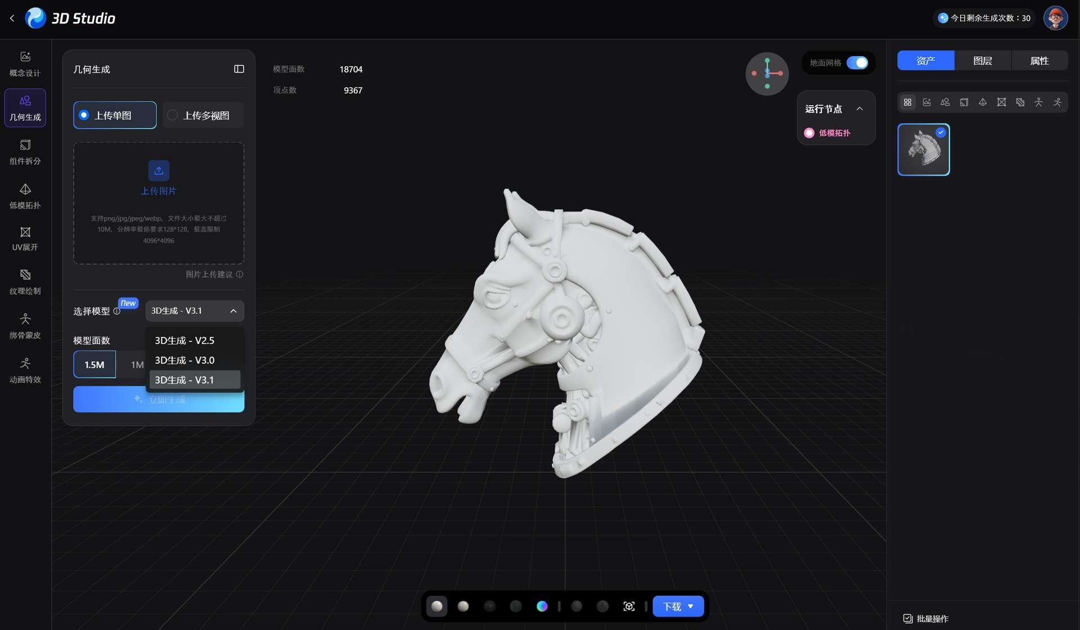Viewport: 1080px width, 630px height.
Task: Open the 纹理绘制 sidebar tool
Action: point(25,282)
